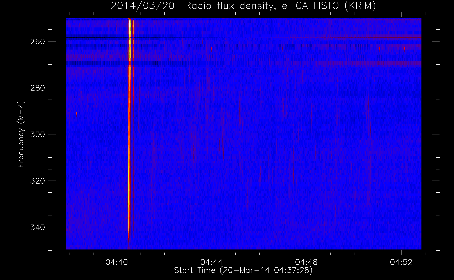This screenshot has width=454, height=280.
Task: Click the 340 frequency tick label
Action: [x=37, y=227]
